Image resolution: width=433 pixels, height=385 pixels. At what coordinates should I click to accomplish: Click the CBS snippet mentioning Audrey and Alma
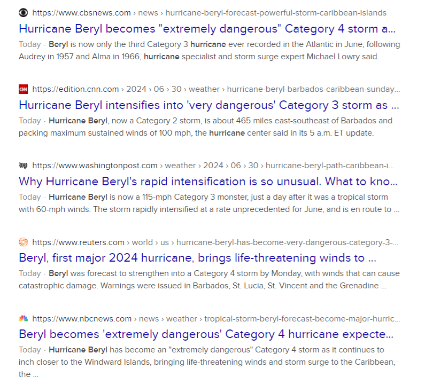pos(208,51)
